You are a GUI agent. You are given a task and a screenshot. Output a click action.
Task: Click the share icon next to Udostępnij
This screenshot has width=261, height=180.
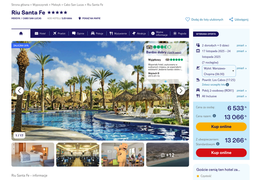point(231,20)
